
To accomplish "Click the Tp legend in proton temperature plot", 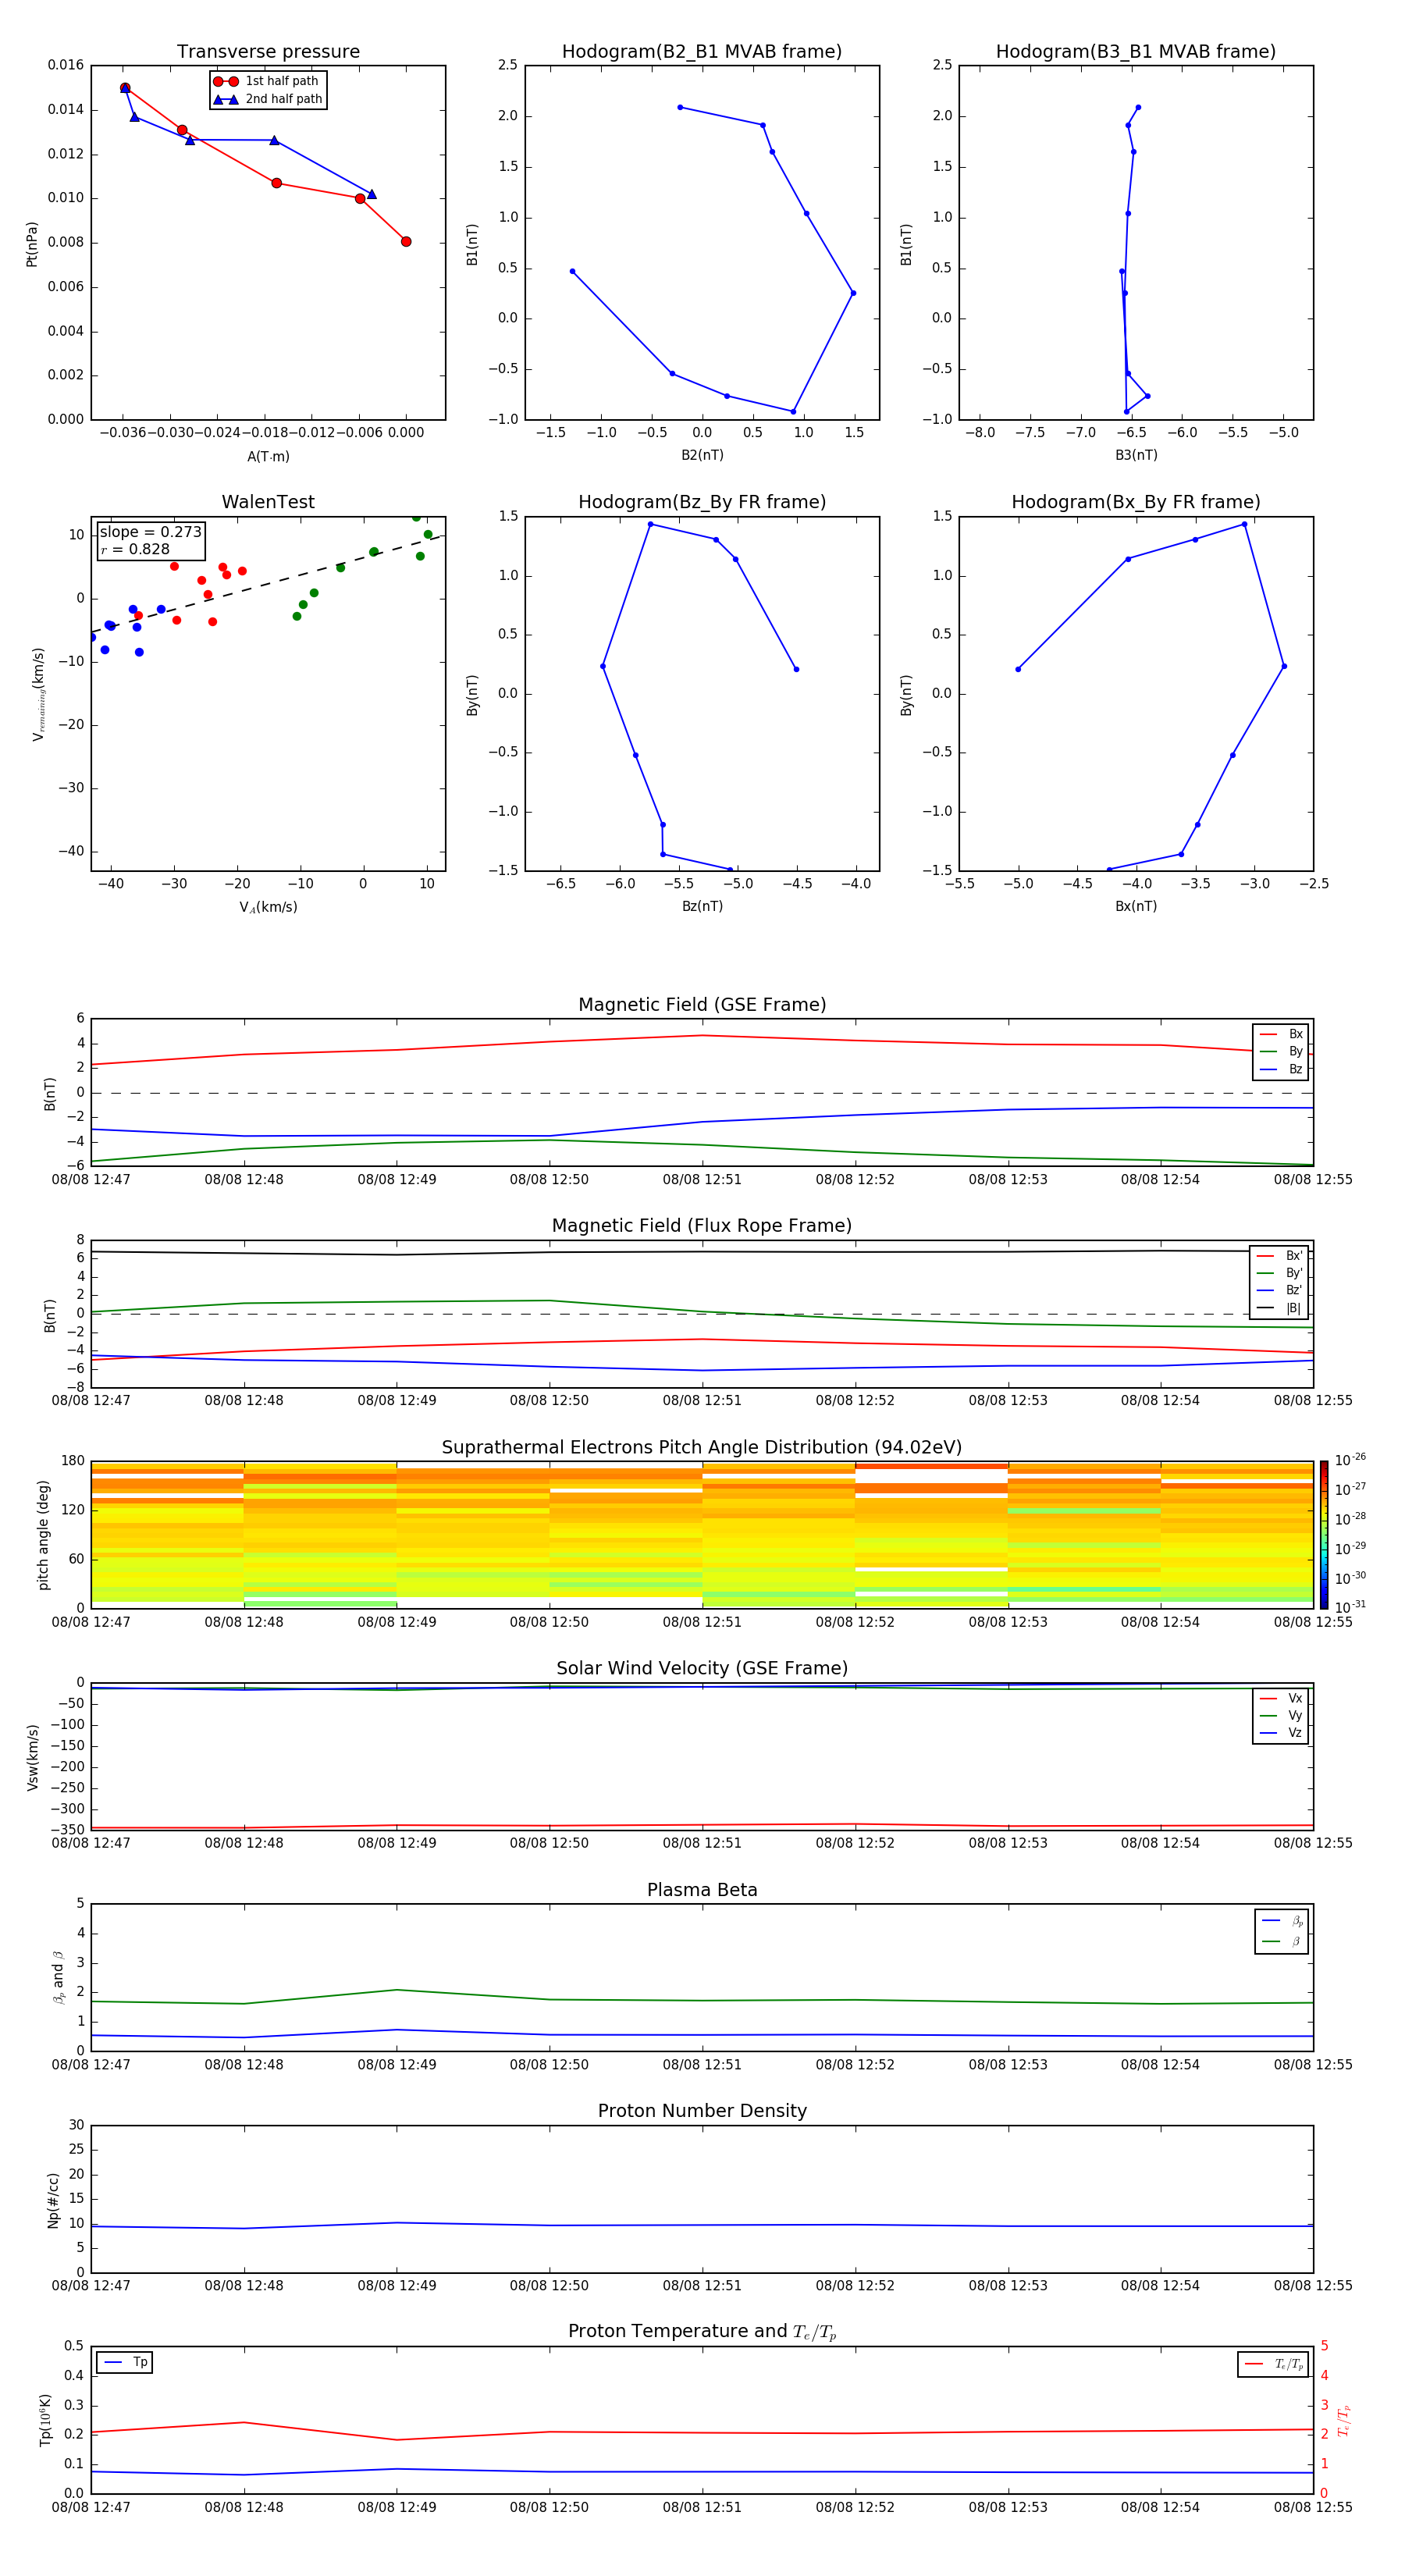I will (125, 2362).
